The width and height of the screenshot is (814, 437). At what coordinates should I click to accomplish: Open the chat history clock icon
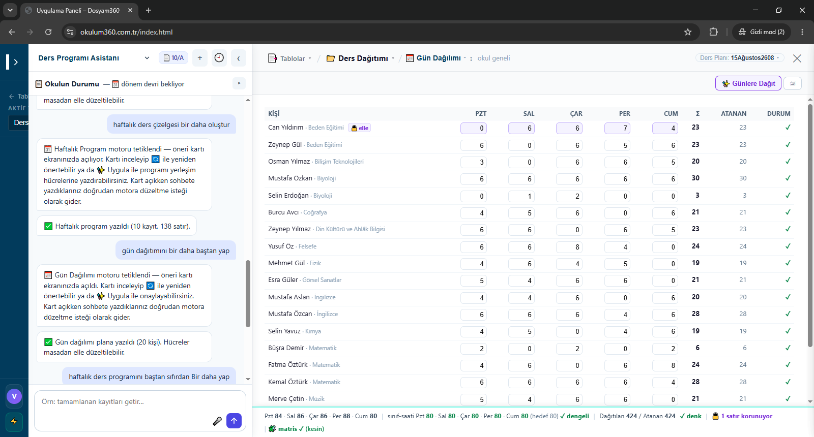coord(219,58)
